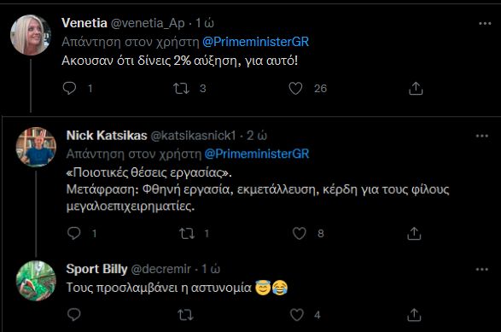501x332 pixels.
Task: Reply to Sport Billy's tweet
Action: 73,315
